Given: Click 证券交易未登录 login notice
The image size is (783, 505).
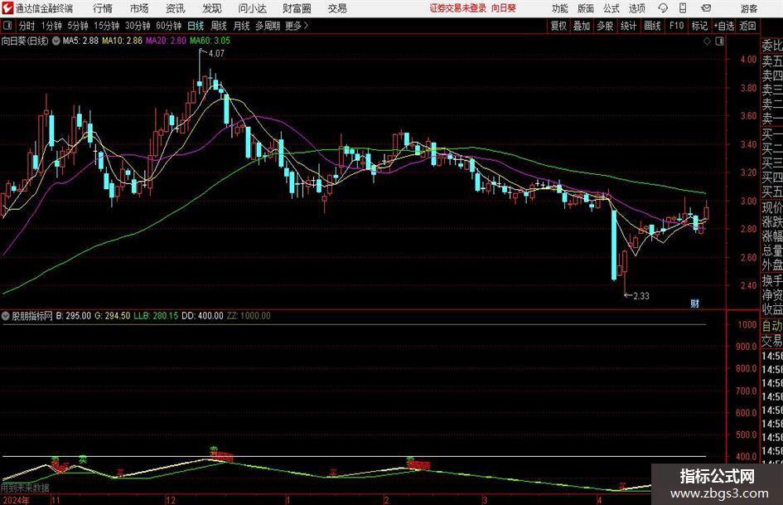Looking at the screenshot, I should [458, 8].
